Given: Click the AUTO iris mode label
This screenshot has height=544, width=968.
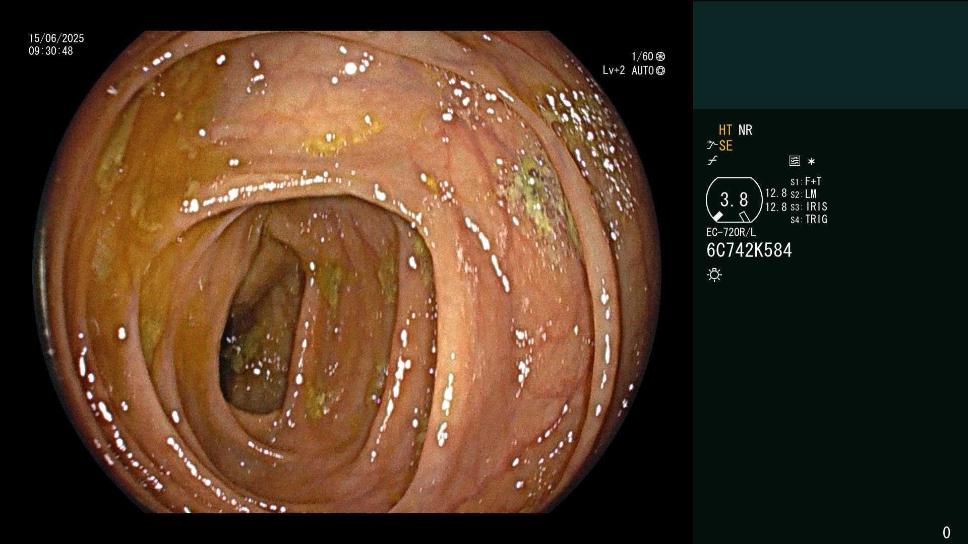Looking at the screenshot, I should point(643,71).
